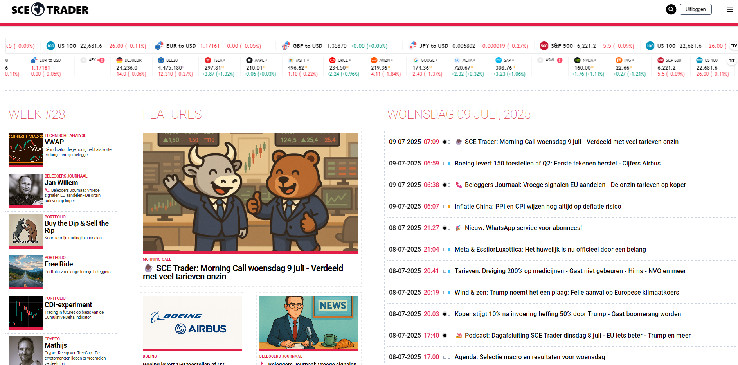The image size is (738, 365).
Task: Click the JPY to USD flag icon
Action: [x=412, y=46]
